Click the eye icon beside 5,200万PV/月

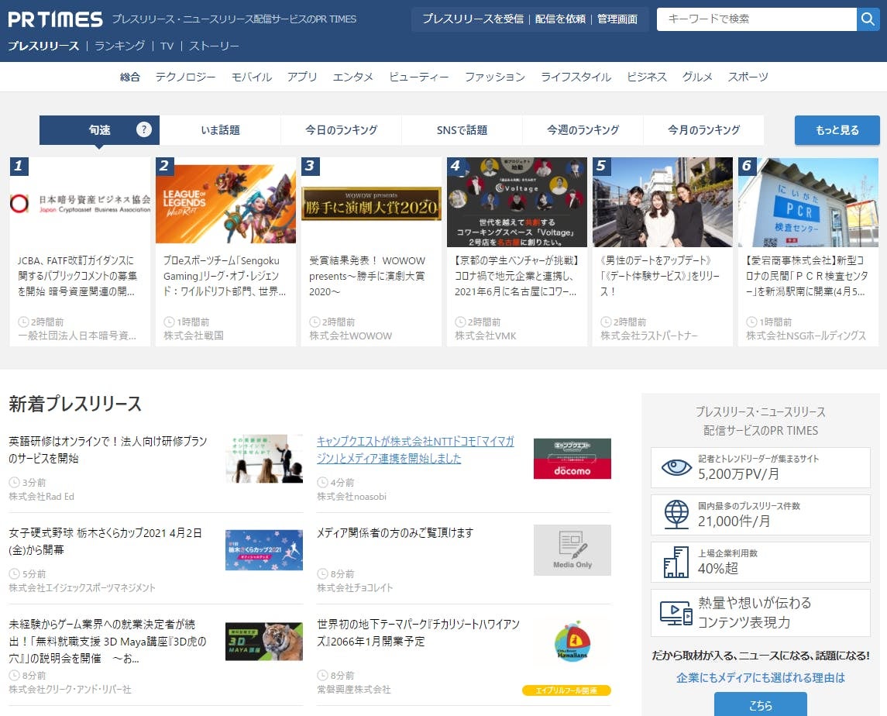click(676, 467)
